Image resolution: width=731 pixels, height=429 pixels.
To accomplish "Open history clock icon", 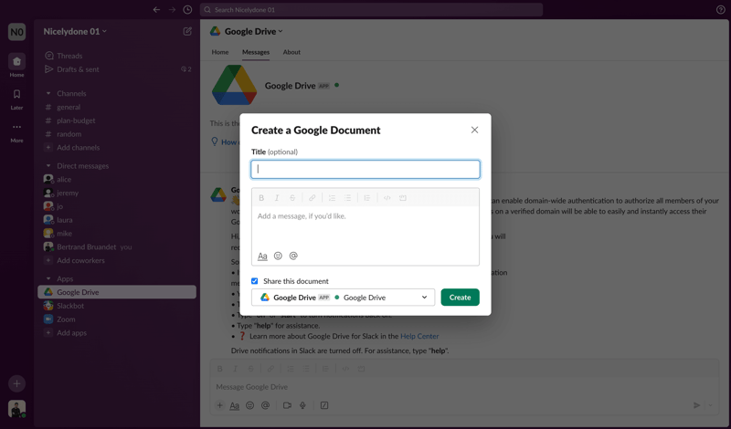I will tap(187, 10).
